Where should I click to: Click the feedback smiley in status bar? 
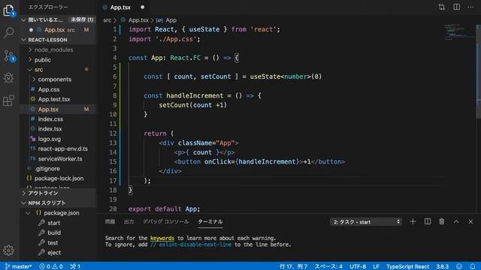click(459, 266)
